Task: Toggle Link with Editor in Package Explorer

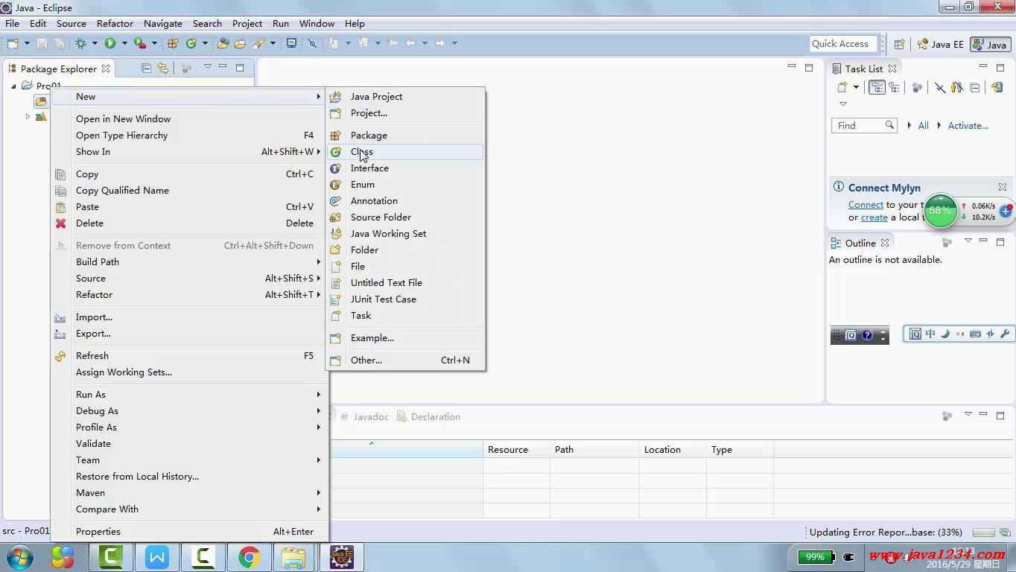Action: pyautogui.click(x=162, y=69)
